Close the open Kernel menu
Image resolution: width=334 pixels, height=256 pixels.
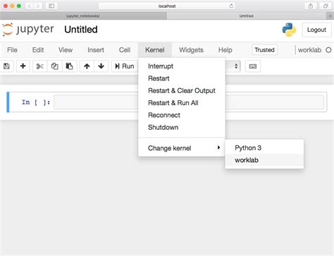[155, 50]
